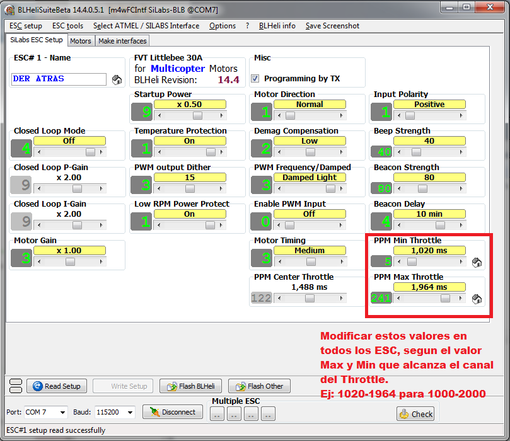This screenshot has height=441, width=510.
Task: Click the Check button
Action: (x=415, y=414)
